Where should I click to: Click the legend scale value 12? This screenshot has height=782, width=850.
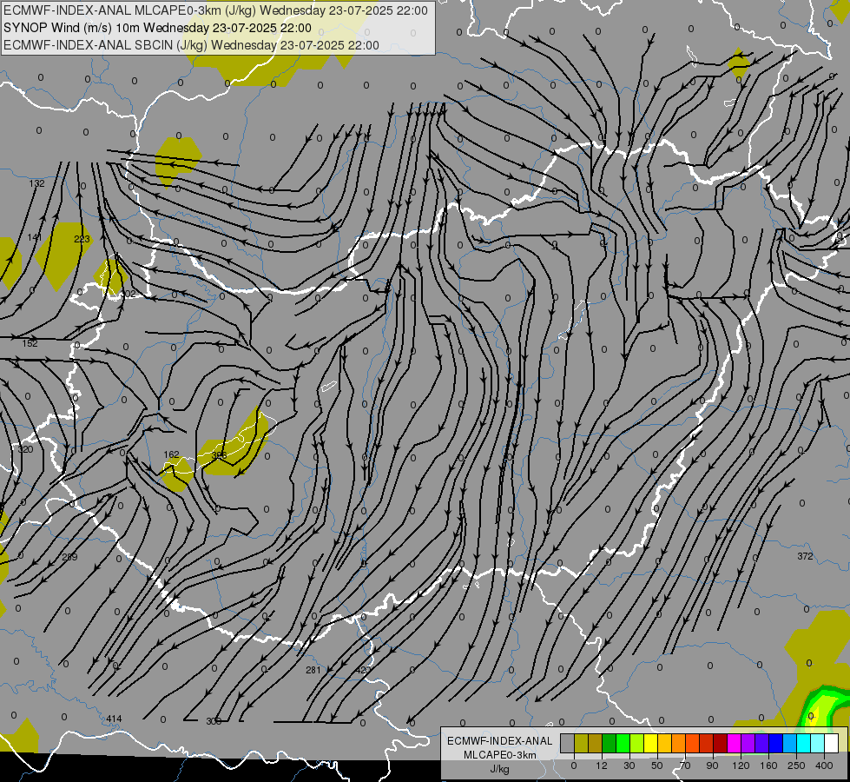(x=602, y=765)
